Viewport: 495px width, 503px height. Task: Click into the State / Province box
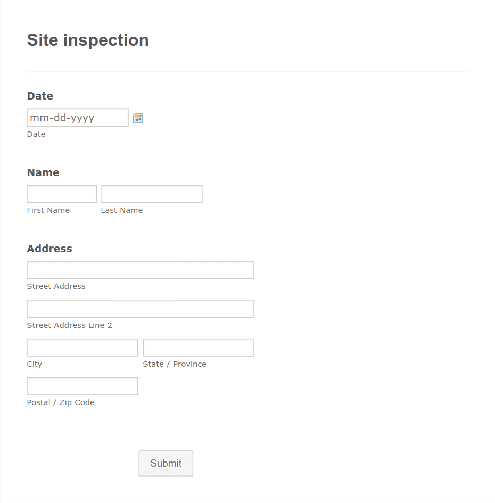(199, 348)
